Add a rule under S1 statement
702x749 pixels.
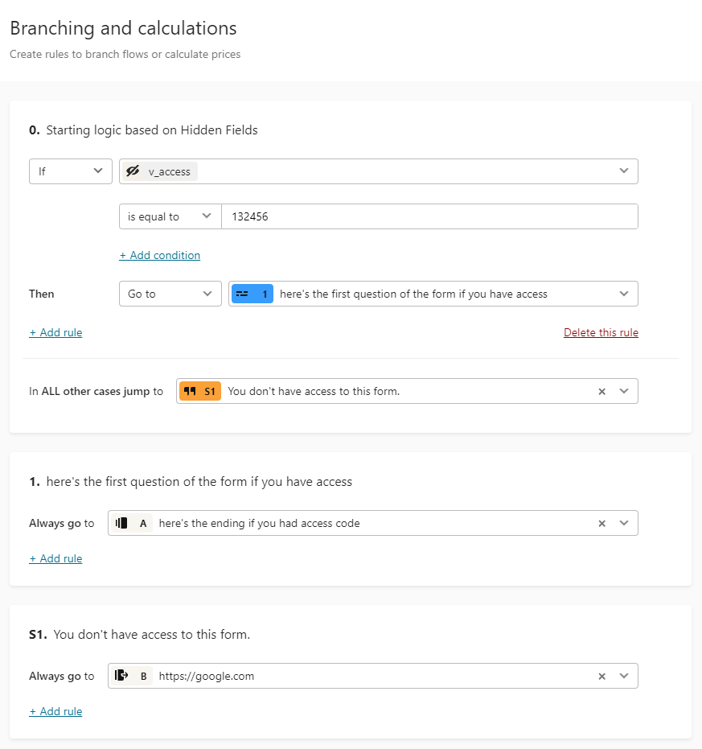click(x=55, y=711)
